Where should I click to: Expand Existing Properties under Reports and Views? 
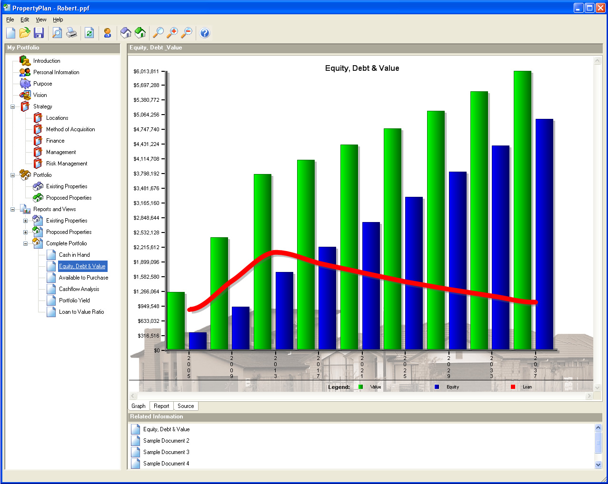coord(26,221)
